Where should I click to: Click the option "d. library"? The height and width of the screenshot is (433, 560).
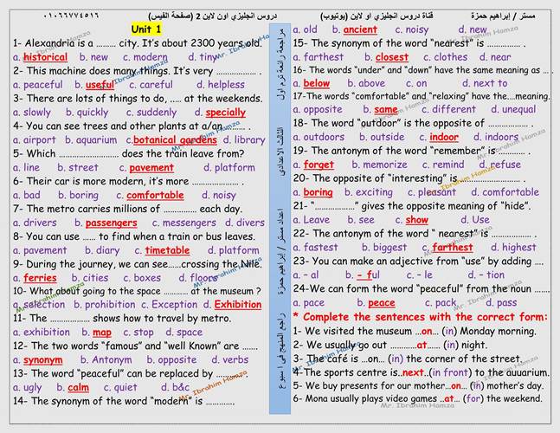(x=244, y=140)
